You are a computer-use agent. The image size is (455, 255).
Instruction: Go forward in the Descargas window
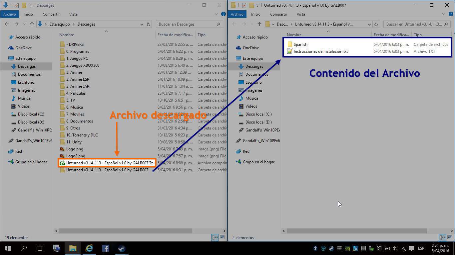coord(16,24)
